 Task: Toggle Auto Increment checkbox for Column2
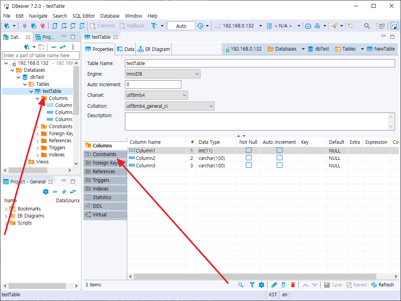(x=280, y=158)
